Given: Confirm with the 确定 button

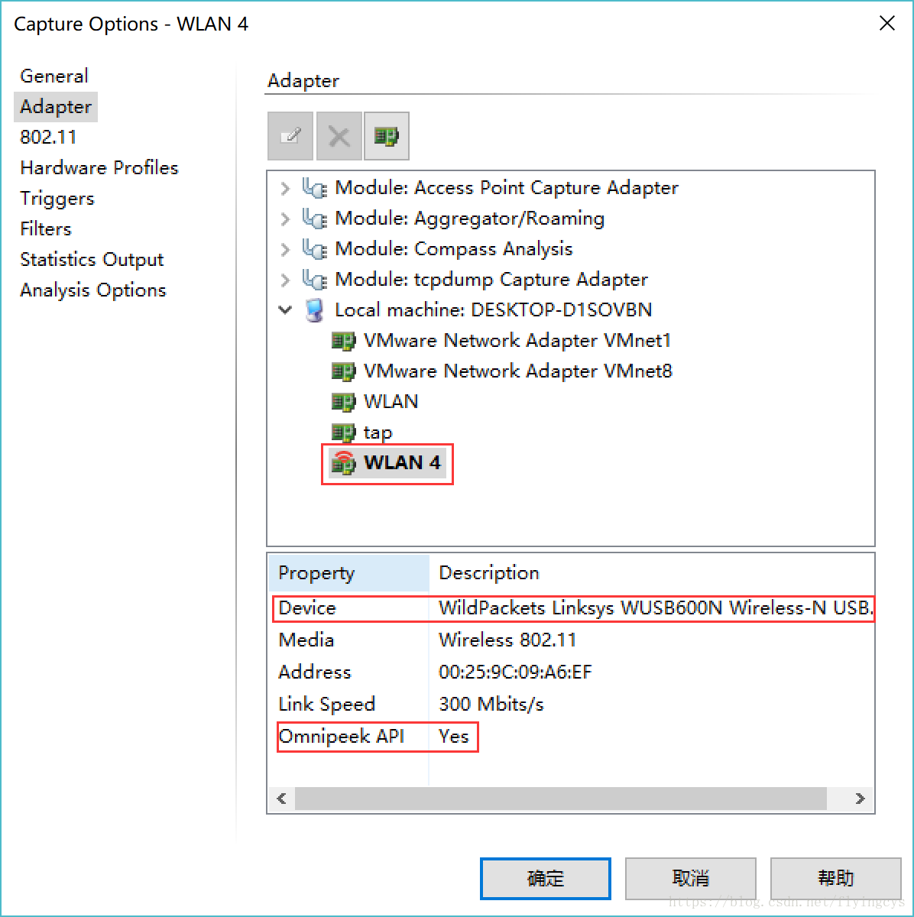Looking at the screenshot, I should point(546,879).
